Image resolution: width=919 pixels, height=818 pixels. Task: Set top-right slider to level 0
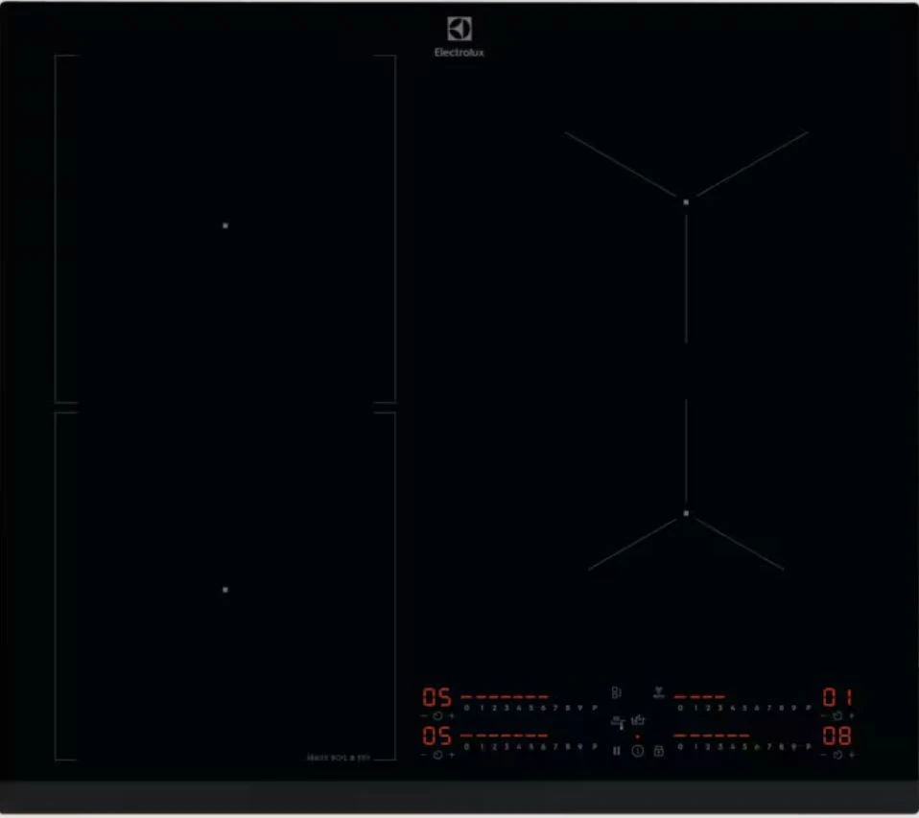(x=680, y=707)
